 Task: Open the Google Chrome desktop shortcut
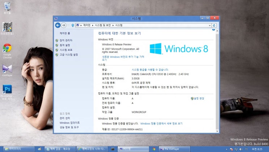pyautogui.click(x=7, y=51)
